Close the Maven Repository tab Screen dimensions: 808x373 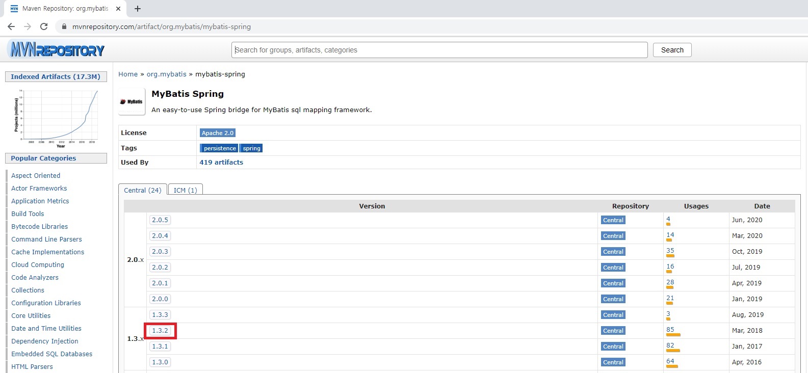[x=118, y=9]
